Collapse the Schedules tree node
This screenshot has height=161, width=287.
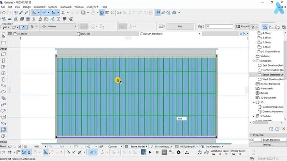(254, 116)
